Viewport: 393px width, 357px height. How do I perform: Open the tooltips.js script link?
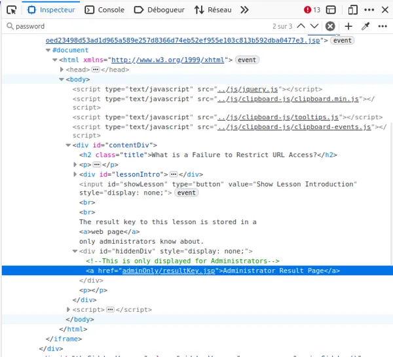(278, 117)
